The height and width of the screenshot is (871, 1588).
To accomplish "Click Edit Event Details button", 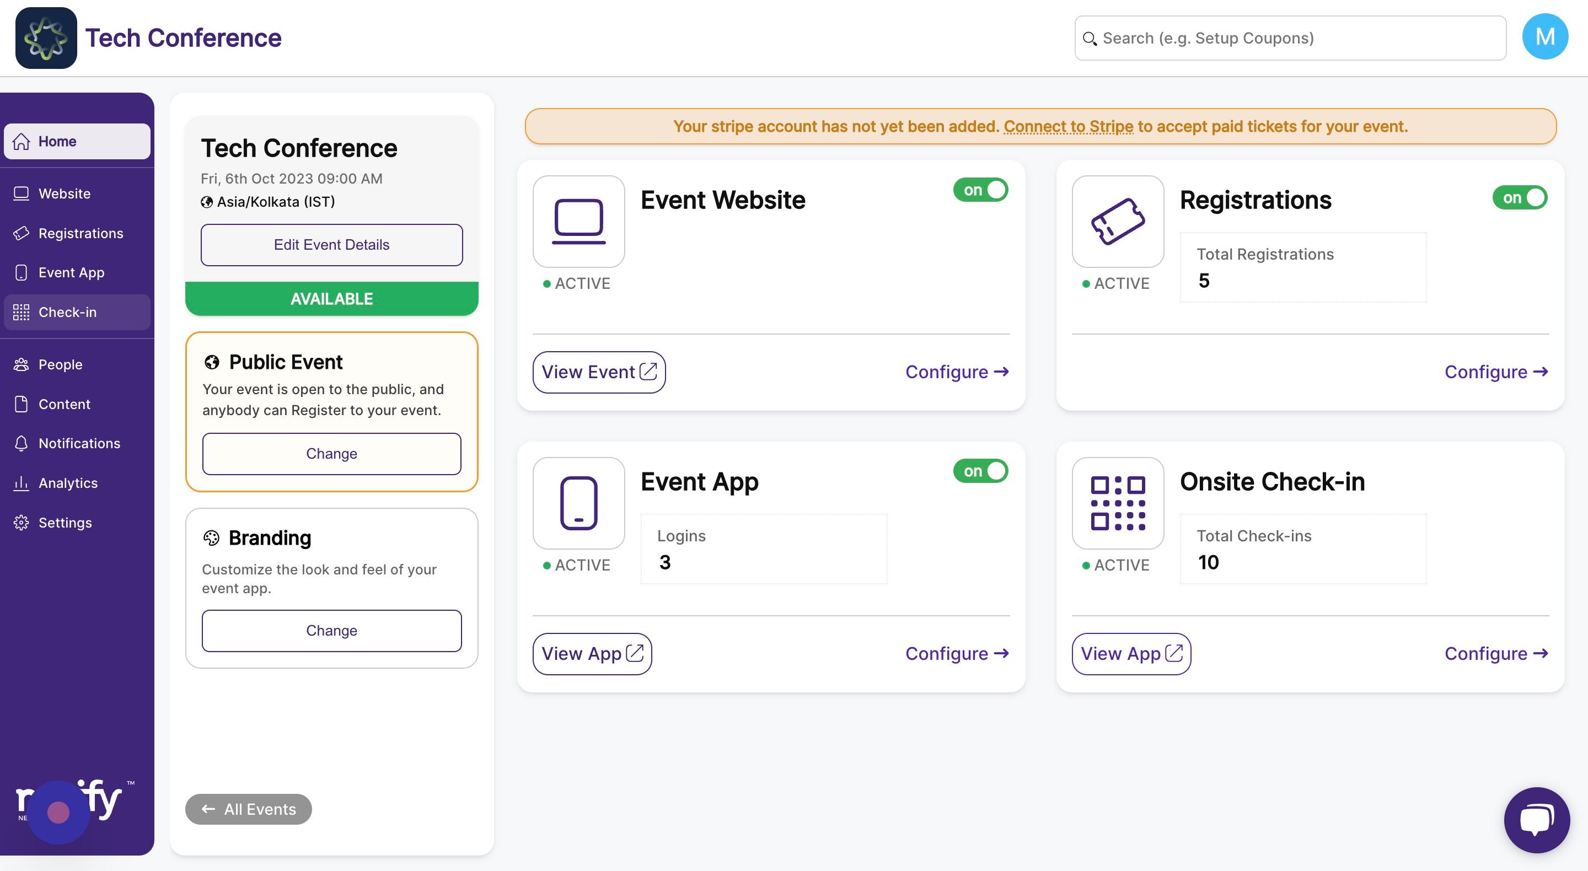I will pyautogui.click(x=331, y=245).
